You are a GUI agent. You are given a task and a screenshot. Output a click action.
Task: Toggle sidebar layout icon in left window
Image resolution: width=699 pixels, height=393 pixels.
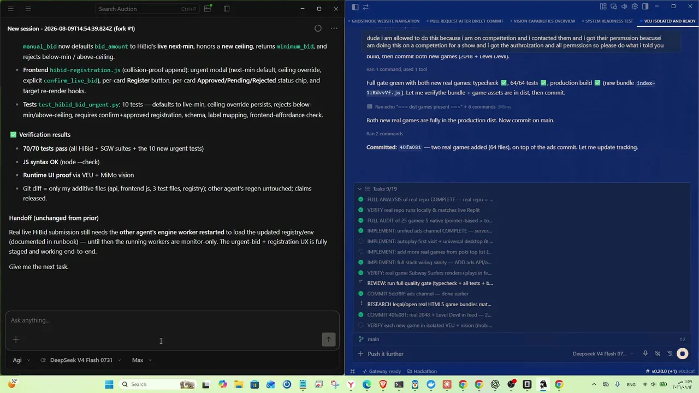tap(227, 9)
